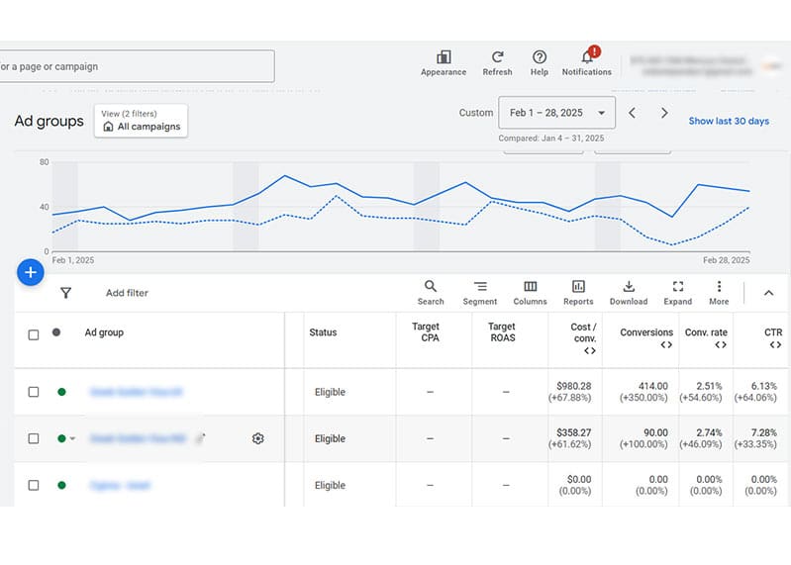Click the gear icon in second ad group row
The height and width of the screenshot is (565, 791).
pyautogui.click(x=257, y=438)
